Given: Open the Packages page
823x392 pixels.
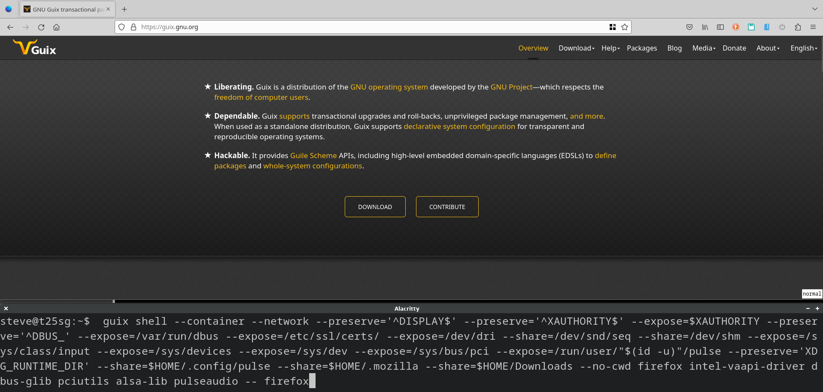Looking at the screenshot, I should click(x=642, y=48).
